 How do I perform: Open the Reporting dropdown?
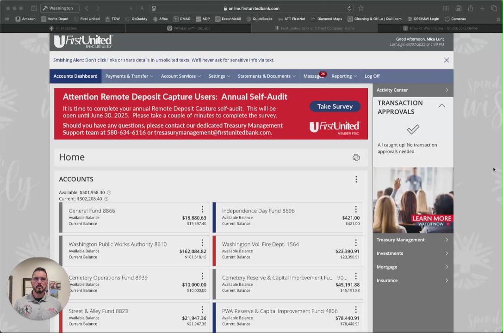[x=344, y=76]
